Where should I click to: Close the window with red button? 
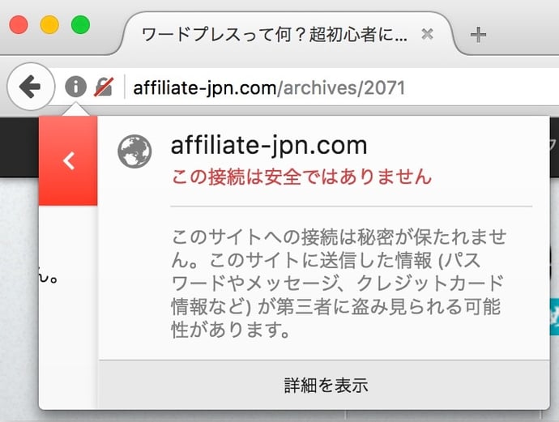pos(18,25)
